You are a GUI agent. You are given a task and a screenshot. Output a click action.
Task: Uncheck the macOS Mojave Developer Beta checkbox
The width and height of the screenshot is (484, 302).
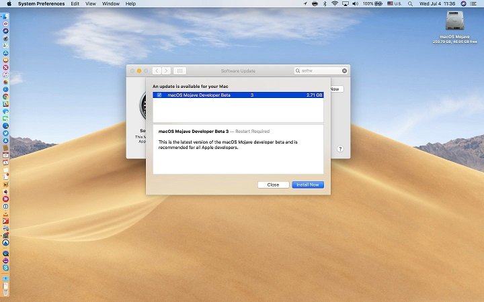pos(159,95)
